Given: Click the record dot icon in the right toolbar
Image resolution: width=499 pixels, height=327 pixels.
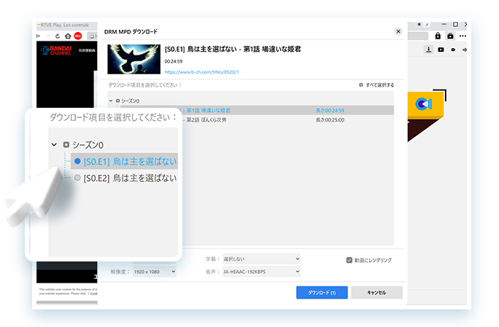Looking at the screenshot, I should tap(453, 50).
